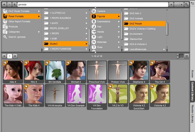Screen dimensions: 195x132
Task: Click the DAZ Studio Formats icon
Action: click(5, 11)
